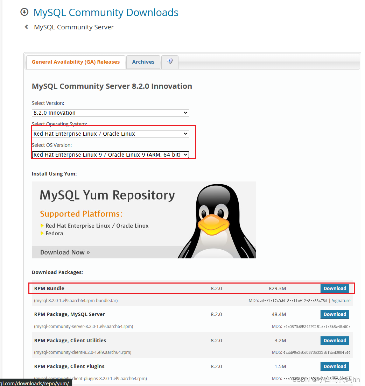
Task: Click Download for the RPM Bundle
Action: point(335,288)
